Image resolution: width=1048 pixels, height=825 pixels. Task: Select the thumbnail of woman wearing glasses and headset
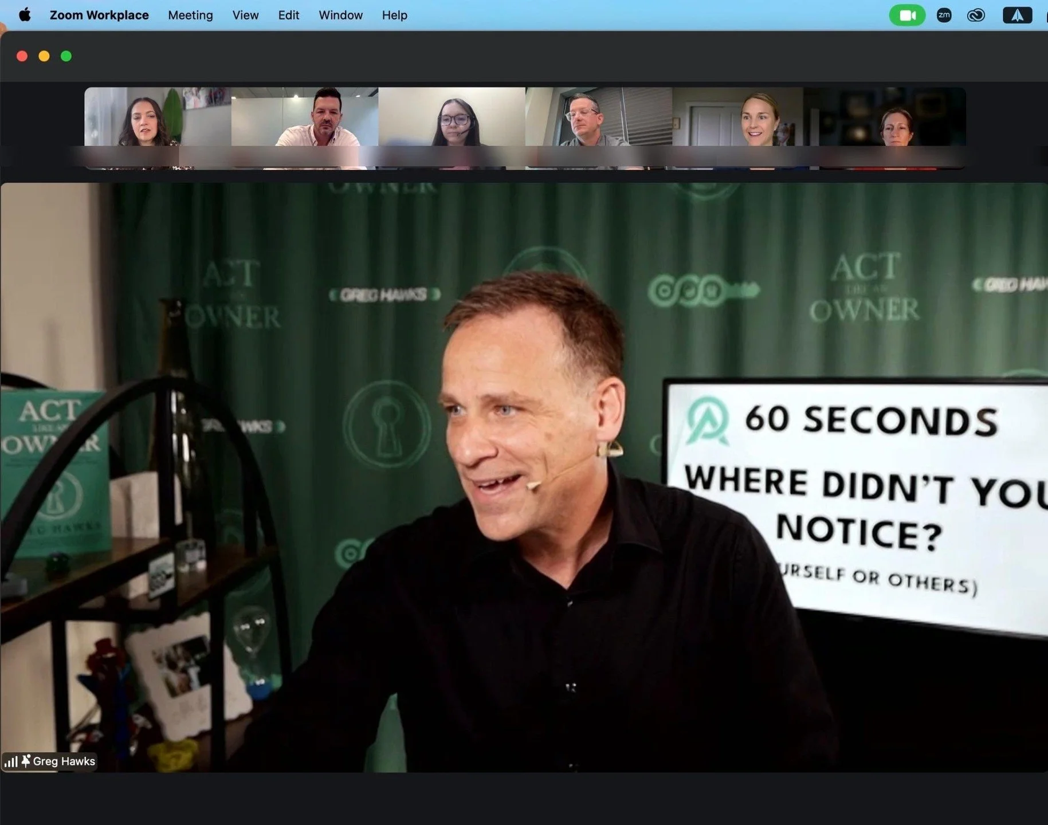(x=452, y=128)
